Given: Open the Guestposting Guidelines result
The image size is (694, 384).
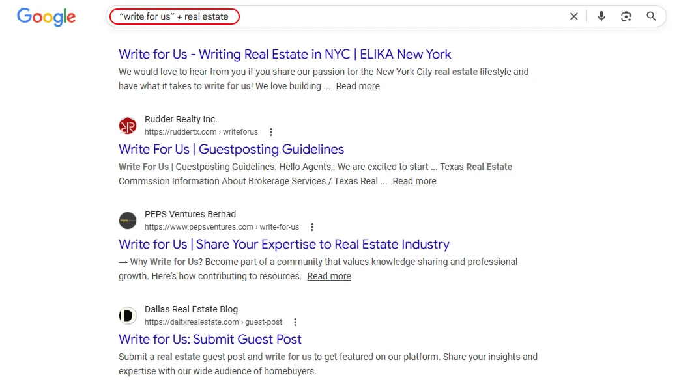Looking at the screenshot, I should [x=231, y=149].
